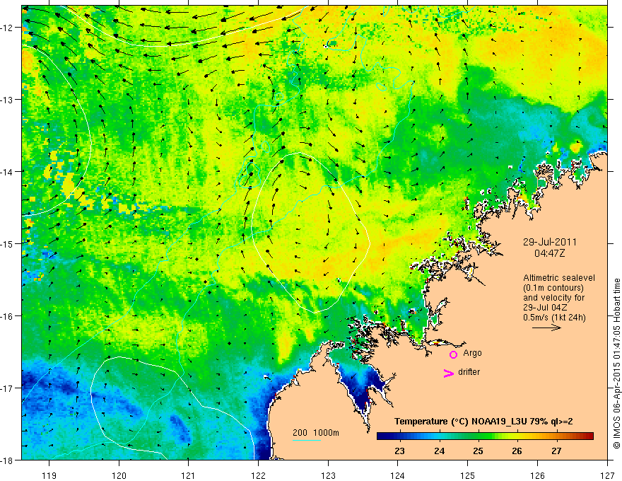This screenshot has width=622, height=481.
Task: Click the Temperature NOAA19_L3U title text
Action: [483, 422]
